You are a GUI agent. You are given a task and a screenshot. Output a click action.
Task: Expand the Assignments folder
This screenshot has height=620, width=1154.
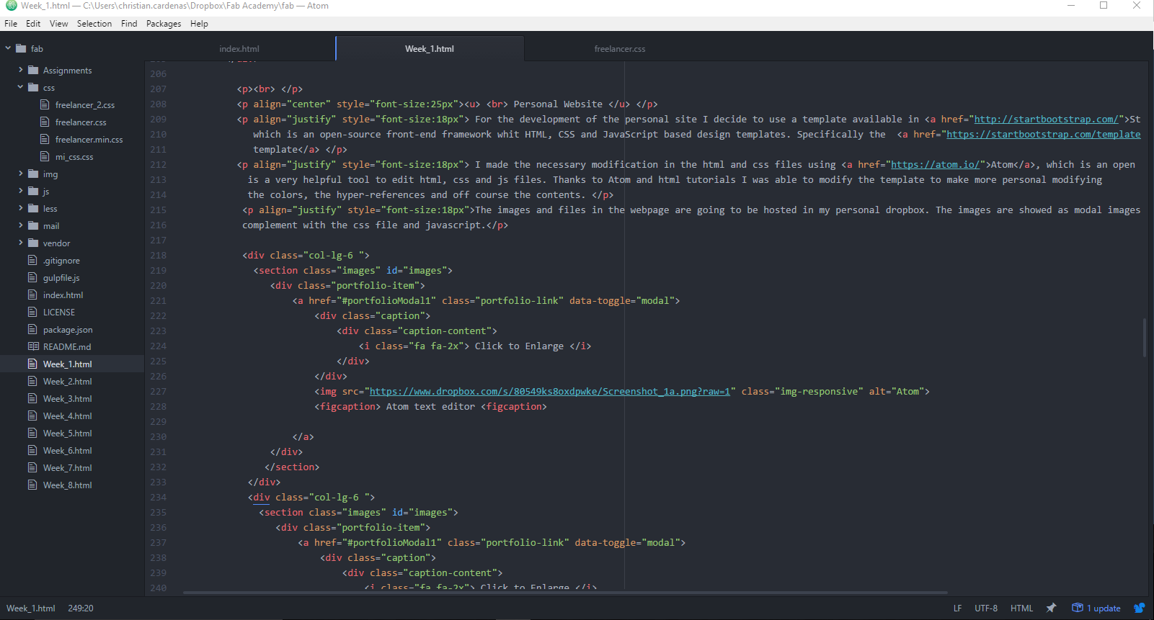pyautogui.click(x=21, y=71)
